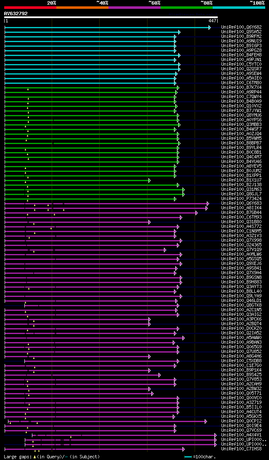Select the UniRef100_C7IHS8 label

click(242, 449)
